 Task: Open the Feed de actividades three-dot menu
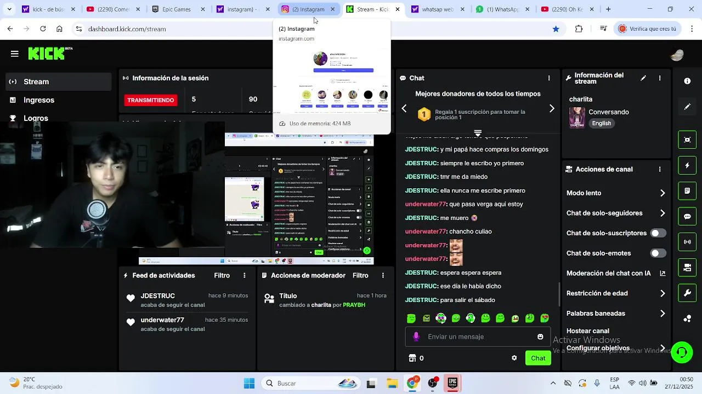(245, 276)
